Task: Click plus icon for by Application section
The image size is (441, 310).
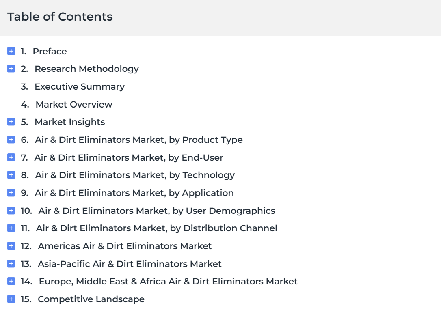Action: [11, 193]
